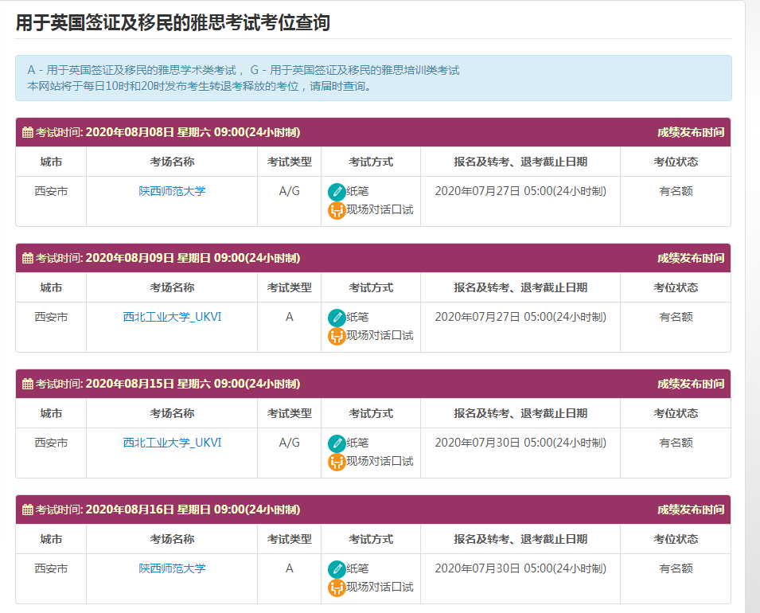Select the 纸笔 pencil icon for 08月15日 exam

click(x=337, y=443)
